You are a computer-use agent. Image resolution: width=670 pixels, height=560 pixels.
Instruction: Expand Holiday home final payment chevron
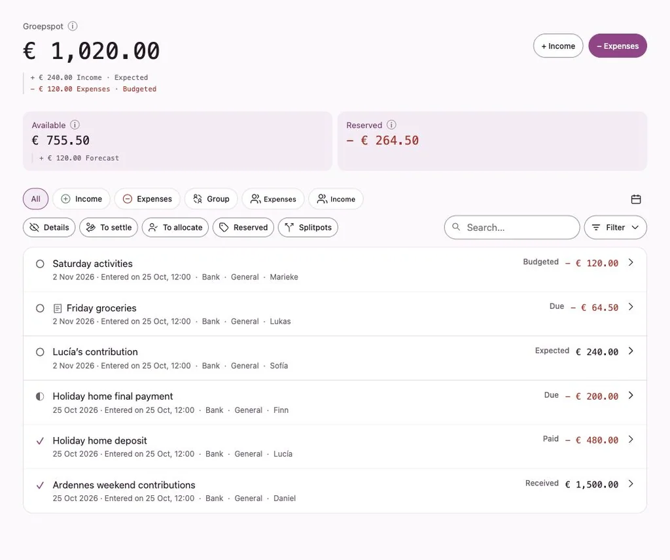tap(631, 395)
